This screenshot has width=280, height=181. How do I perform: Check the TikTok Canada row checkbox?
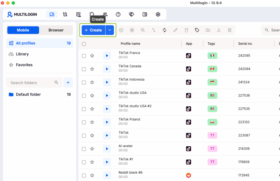point(84,69)
